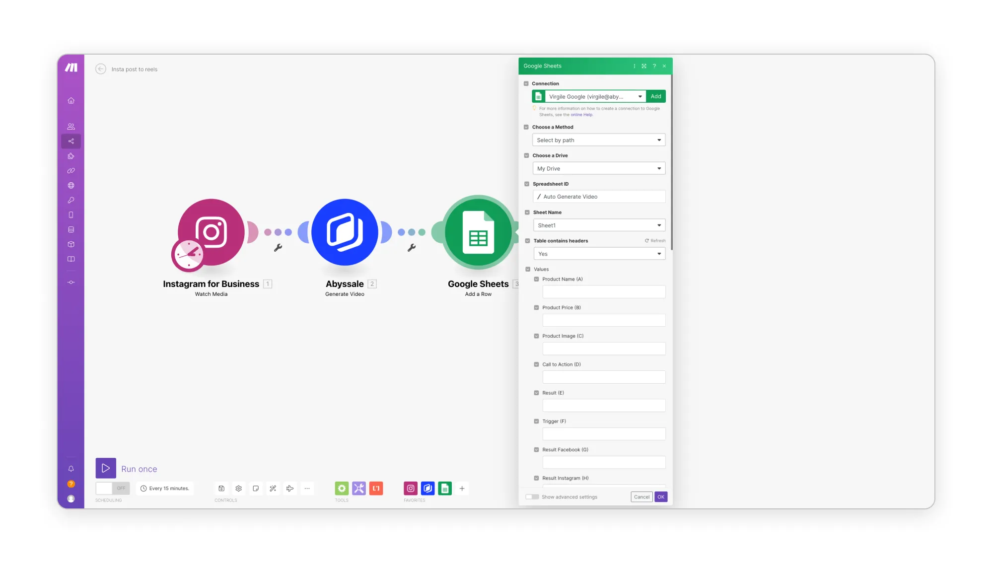993x563 pixels.
Task: Open the wrench filter between Abyssale and Google Sheets
Action: coord(412,248)
